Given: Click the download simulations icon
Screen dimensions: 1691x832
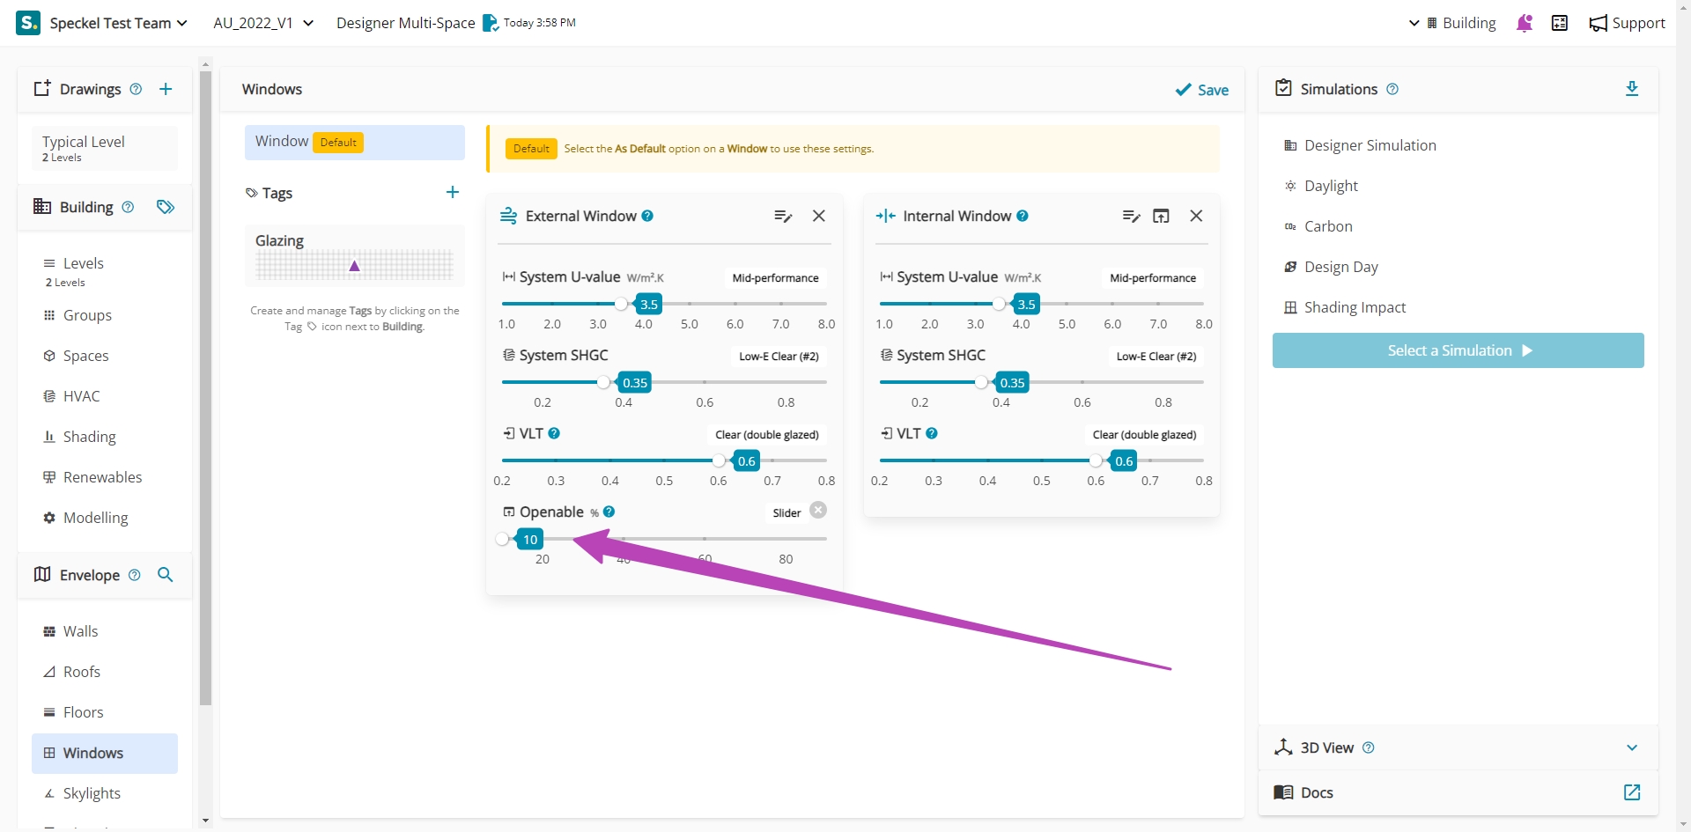Looking at the screenshot, I should click(x=1631, y=89).
